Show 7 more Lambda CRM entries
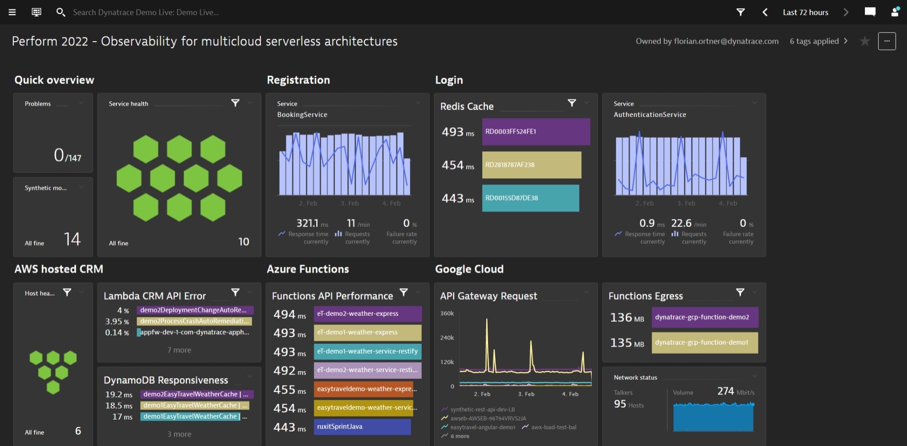This screenshot has height=446, width=907. pyautogui.click(x=179, y=350)
